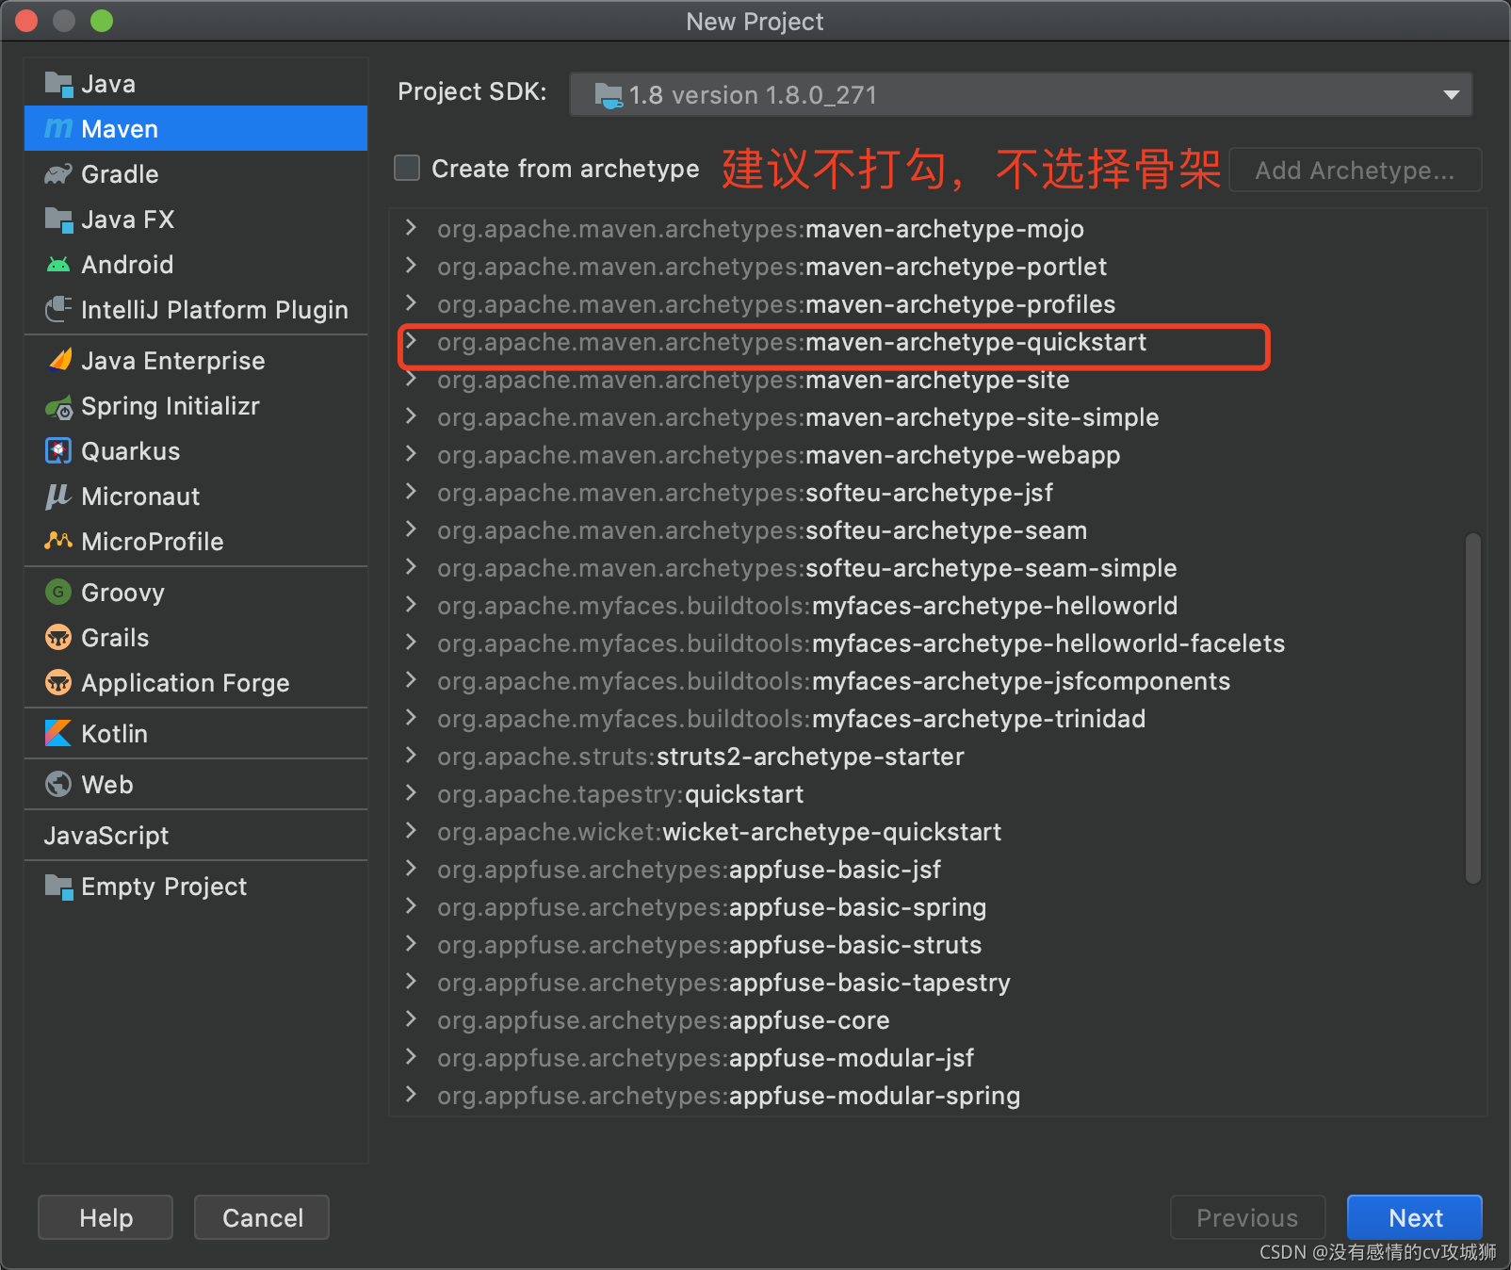This screenshot has height=1270, width=1511.
Task: Select appfuse-basic-struts row
Action: (x=937, y=945)
